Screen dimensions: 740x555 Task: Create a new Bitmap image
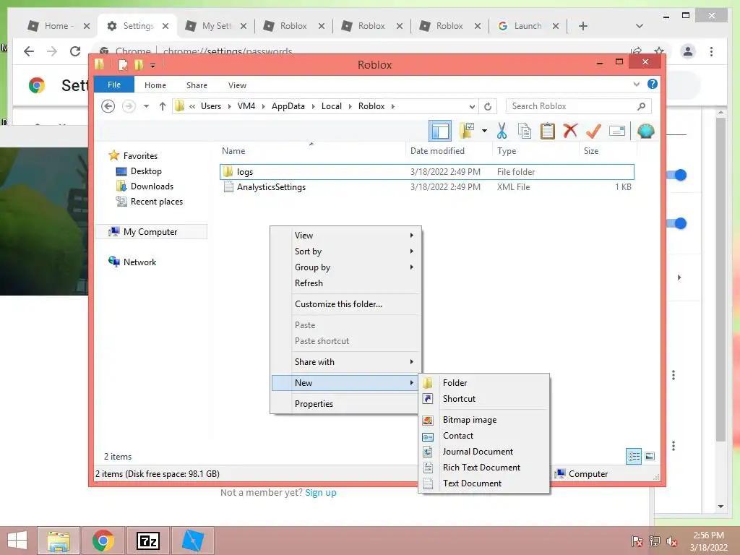click(x=484, y=420)
